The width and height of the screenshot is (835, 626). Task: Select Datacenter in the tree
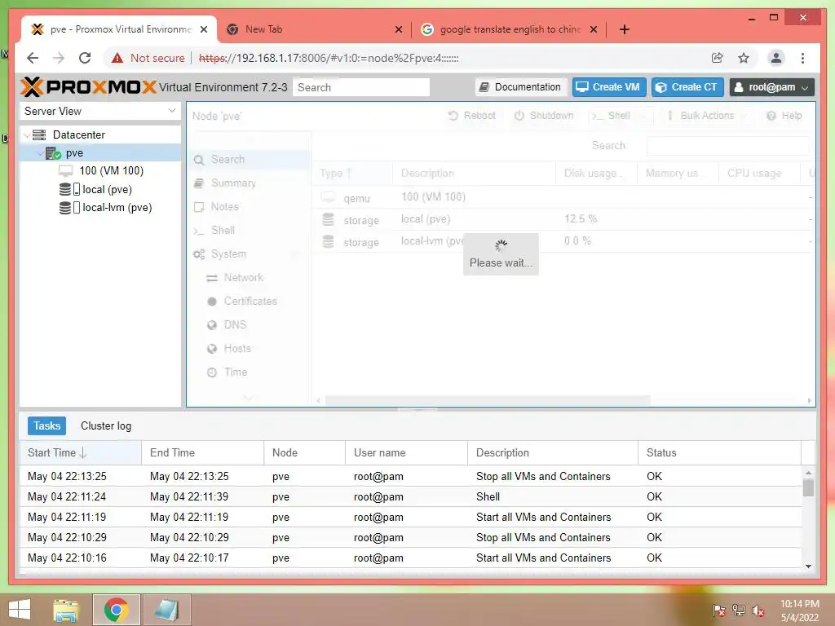point(78,134)
